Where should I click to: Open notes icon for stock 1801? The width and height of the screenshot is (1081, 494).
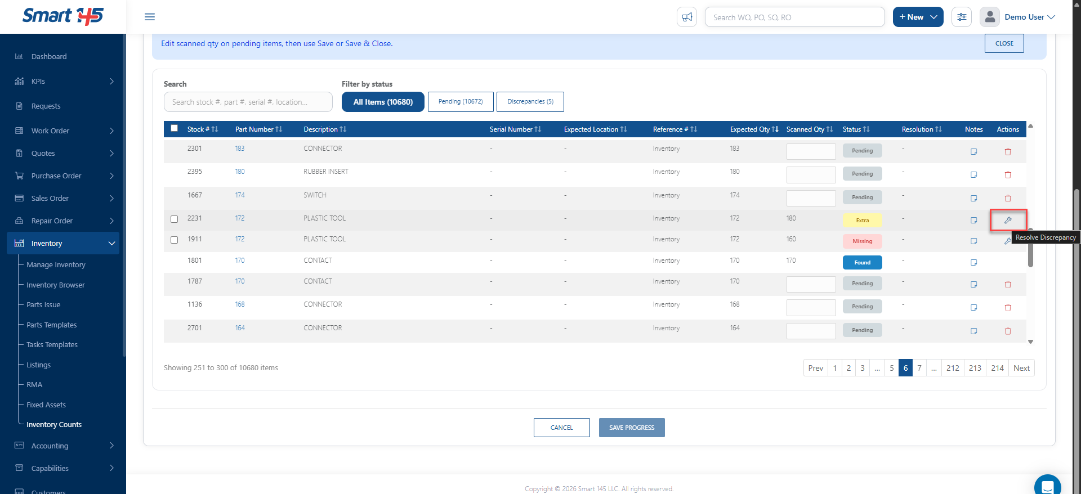click(973, 262)
